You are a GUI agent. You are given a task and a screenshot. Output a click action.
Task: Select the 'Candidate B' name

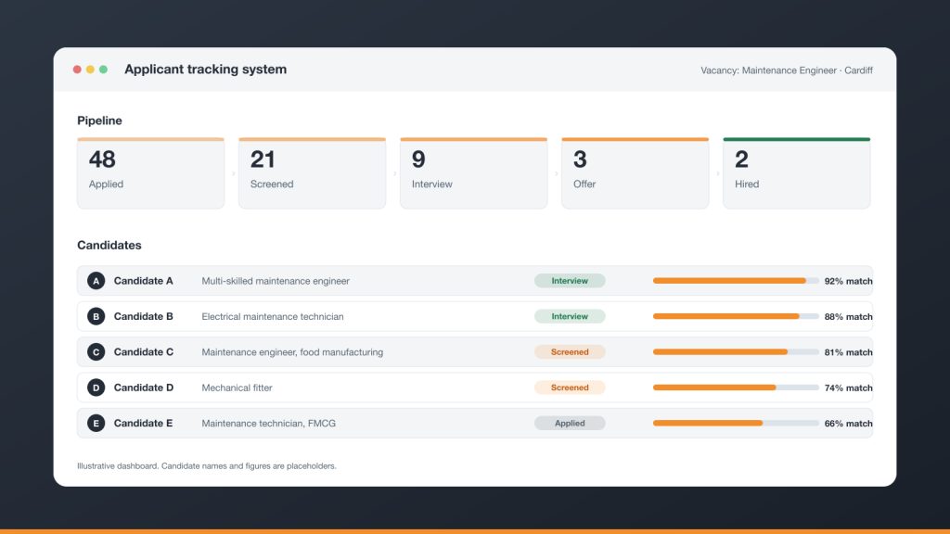click(144, 316)
